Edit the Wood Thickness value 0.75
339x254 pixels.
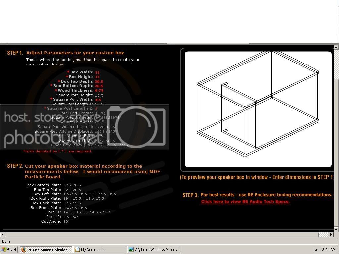click(x=99, y=91)
